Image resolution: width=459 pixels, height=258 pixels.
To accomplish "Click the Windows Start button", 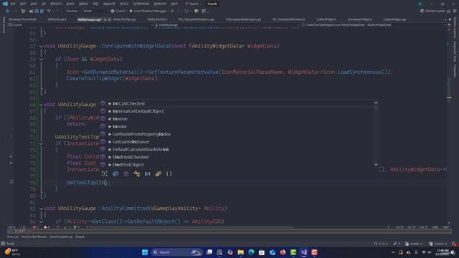I will coord(145,252).
